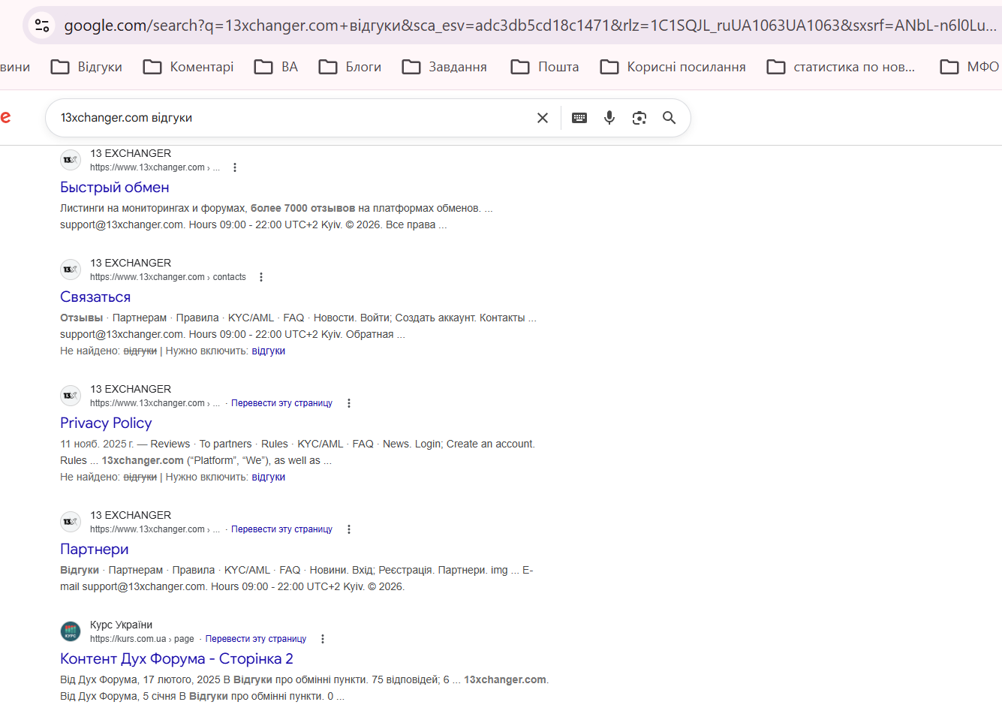Click Курс України site favicon
Screen dimensions: 1002x717
[71, 631]
